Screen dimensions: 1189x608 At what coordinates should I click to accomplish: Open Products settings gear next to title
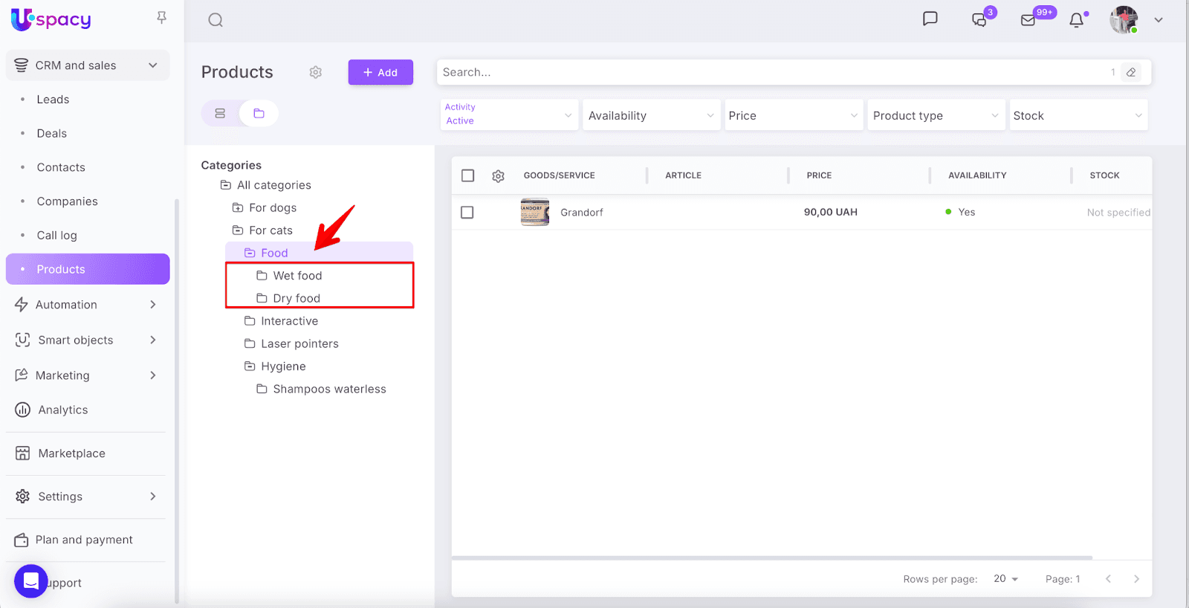(x=316, y=72)
